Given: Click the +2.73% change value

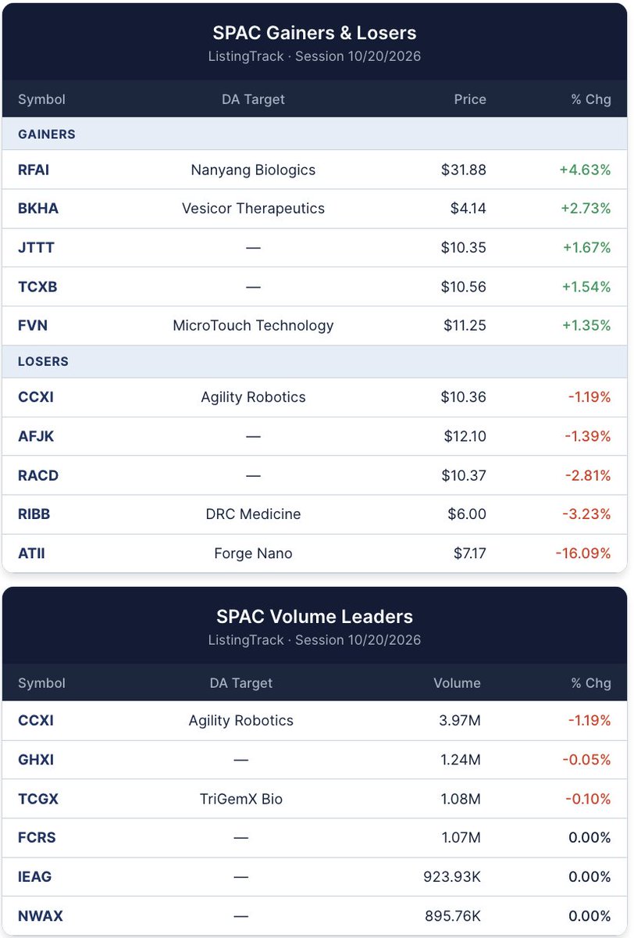Looking at the screenshot, I should pyautogui.click(x=586, y=209).
